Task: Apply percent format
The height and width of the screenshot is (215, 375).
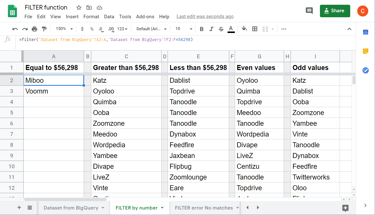Action: click(92, 29)
